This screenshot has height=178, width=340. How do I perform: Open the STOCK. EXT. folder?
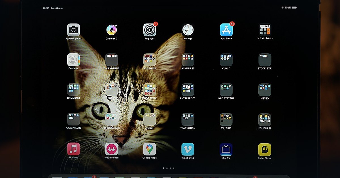click(265, 60)
